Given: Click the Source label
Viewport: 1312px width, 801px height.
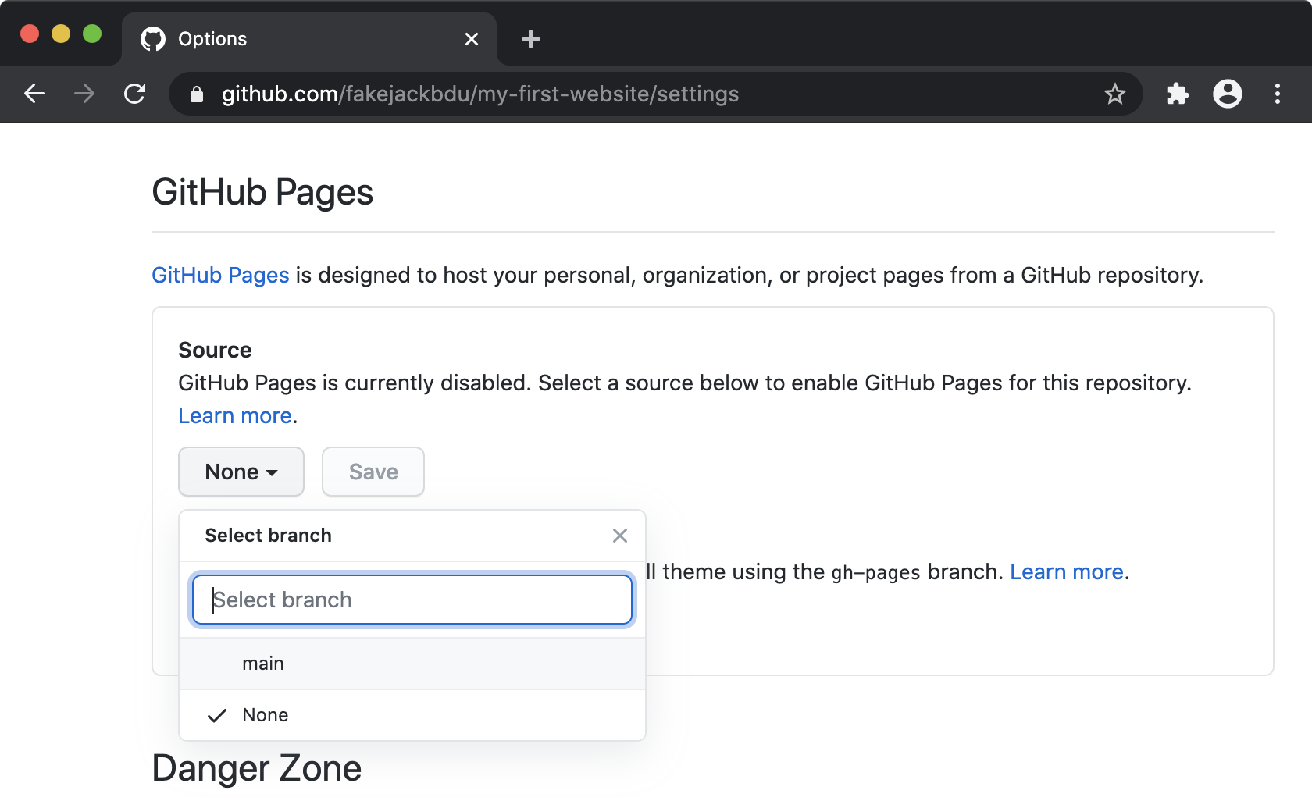Looking at the screenshot, I should point(215,350).
